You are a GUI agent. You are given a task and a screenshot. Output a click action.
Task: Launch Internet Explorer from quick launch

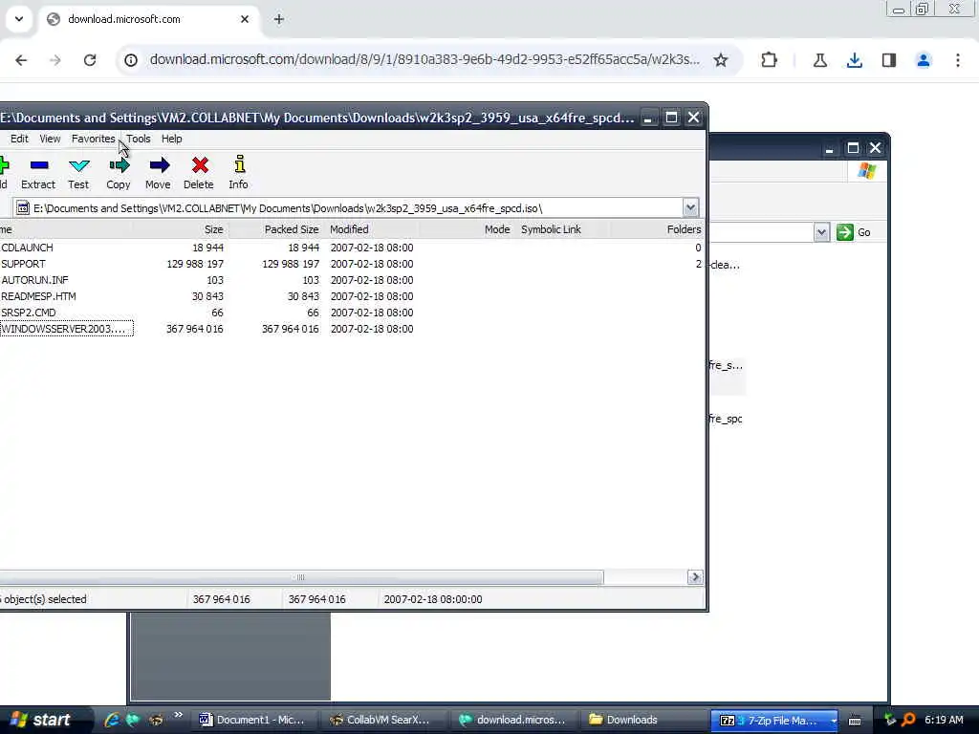pos(113,720)
